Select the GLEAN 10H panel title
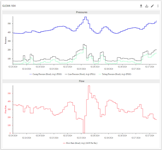The height and width of the screenshot is (150, 162). 9,6
